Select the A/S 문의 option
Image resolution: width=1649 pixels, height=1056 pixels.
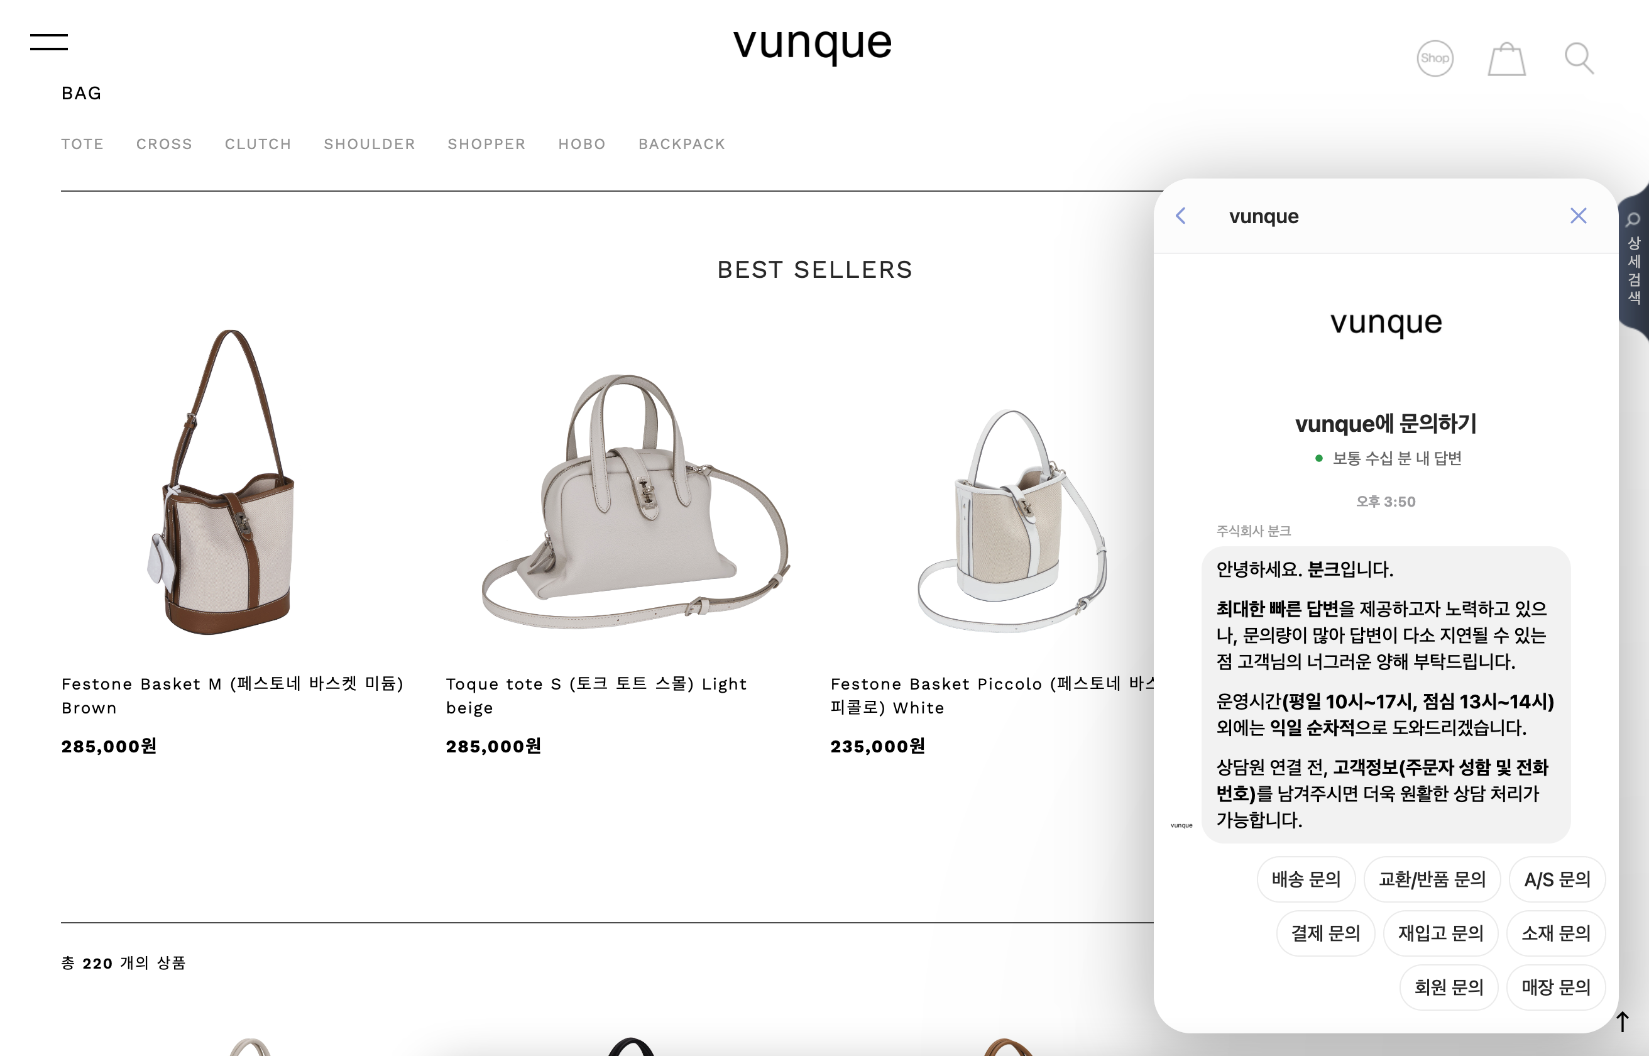point(1557,879)
